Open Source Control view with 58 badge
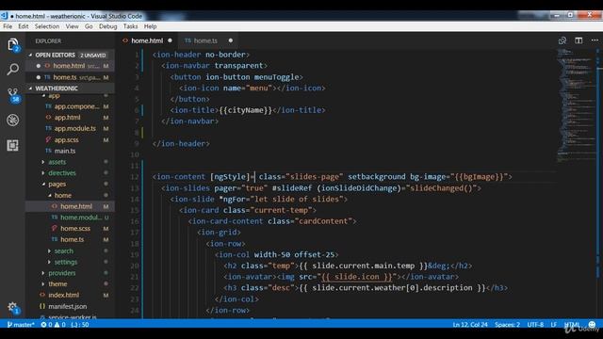 coord(12,94)
